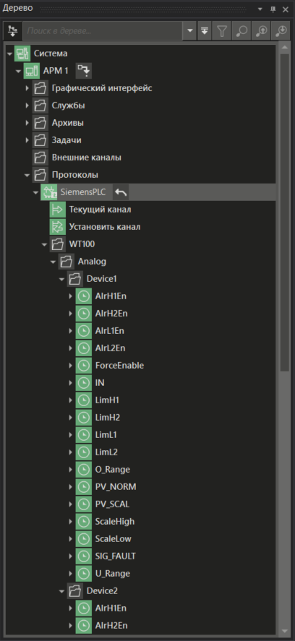The width and height of the screenshot is (295, 641).
Task: Click the PV_NORM tag clock icon
Action: (x=83, y=486)
